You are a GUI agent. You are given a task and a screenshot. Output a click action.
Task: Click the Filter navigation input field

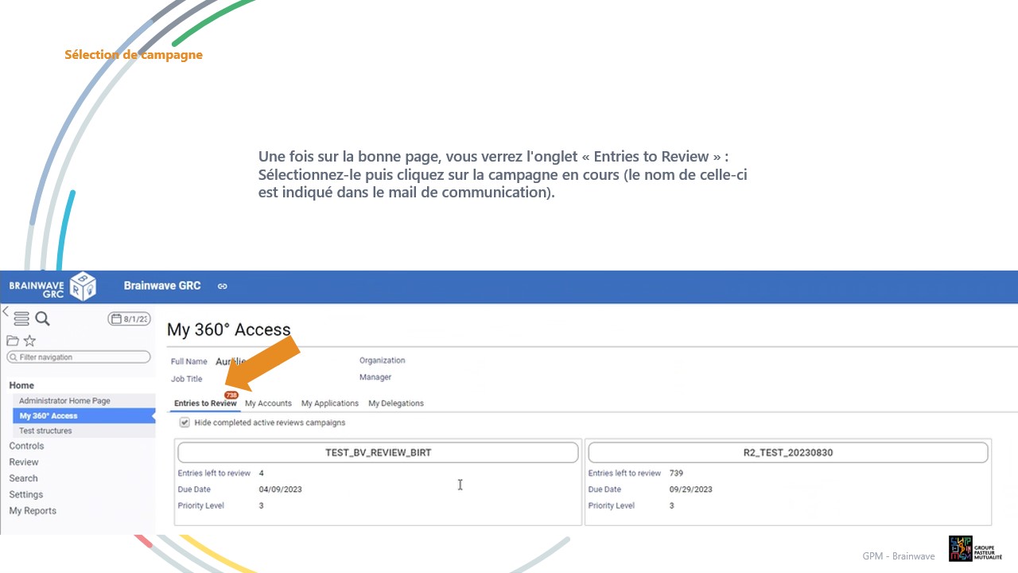80,357
